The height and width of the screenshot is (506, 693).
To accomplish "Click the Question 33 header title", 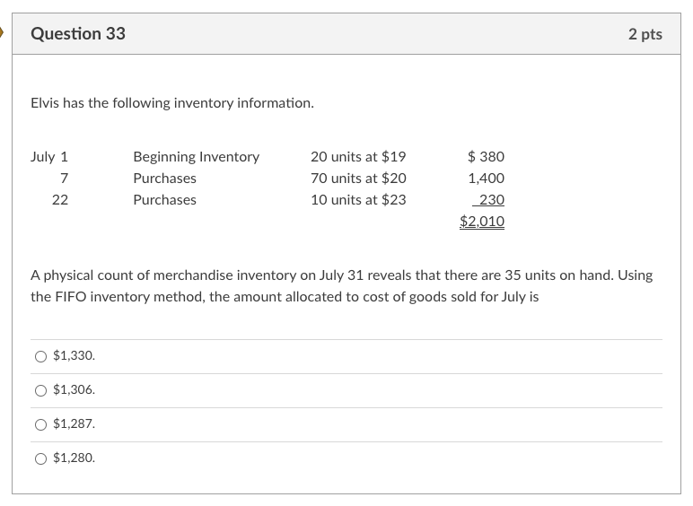I will click(78, 34).
